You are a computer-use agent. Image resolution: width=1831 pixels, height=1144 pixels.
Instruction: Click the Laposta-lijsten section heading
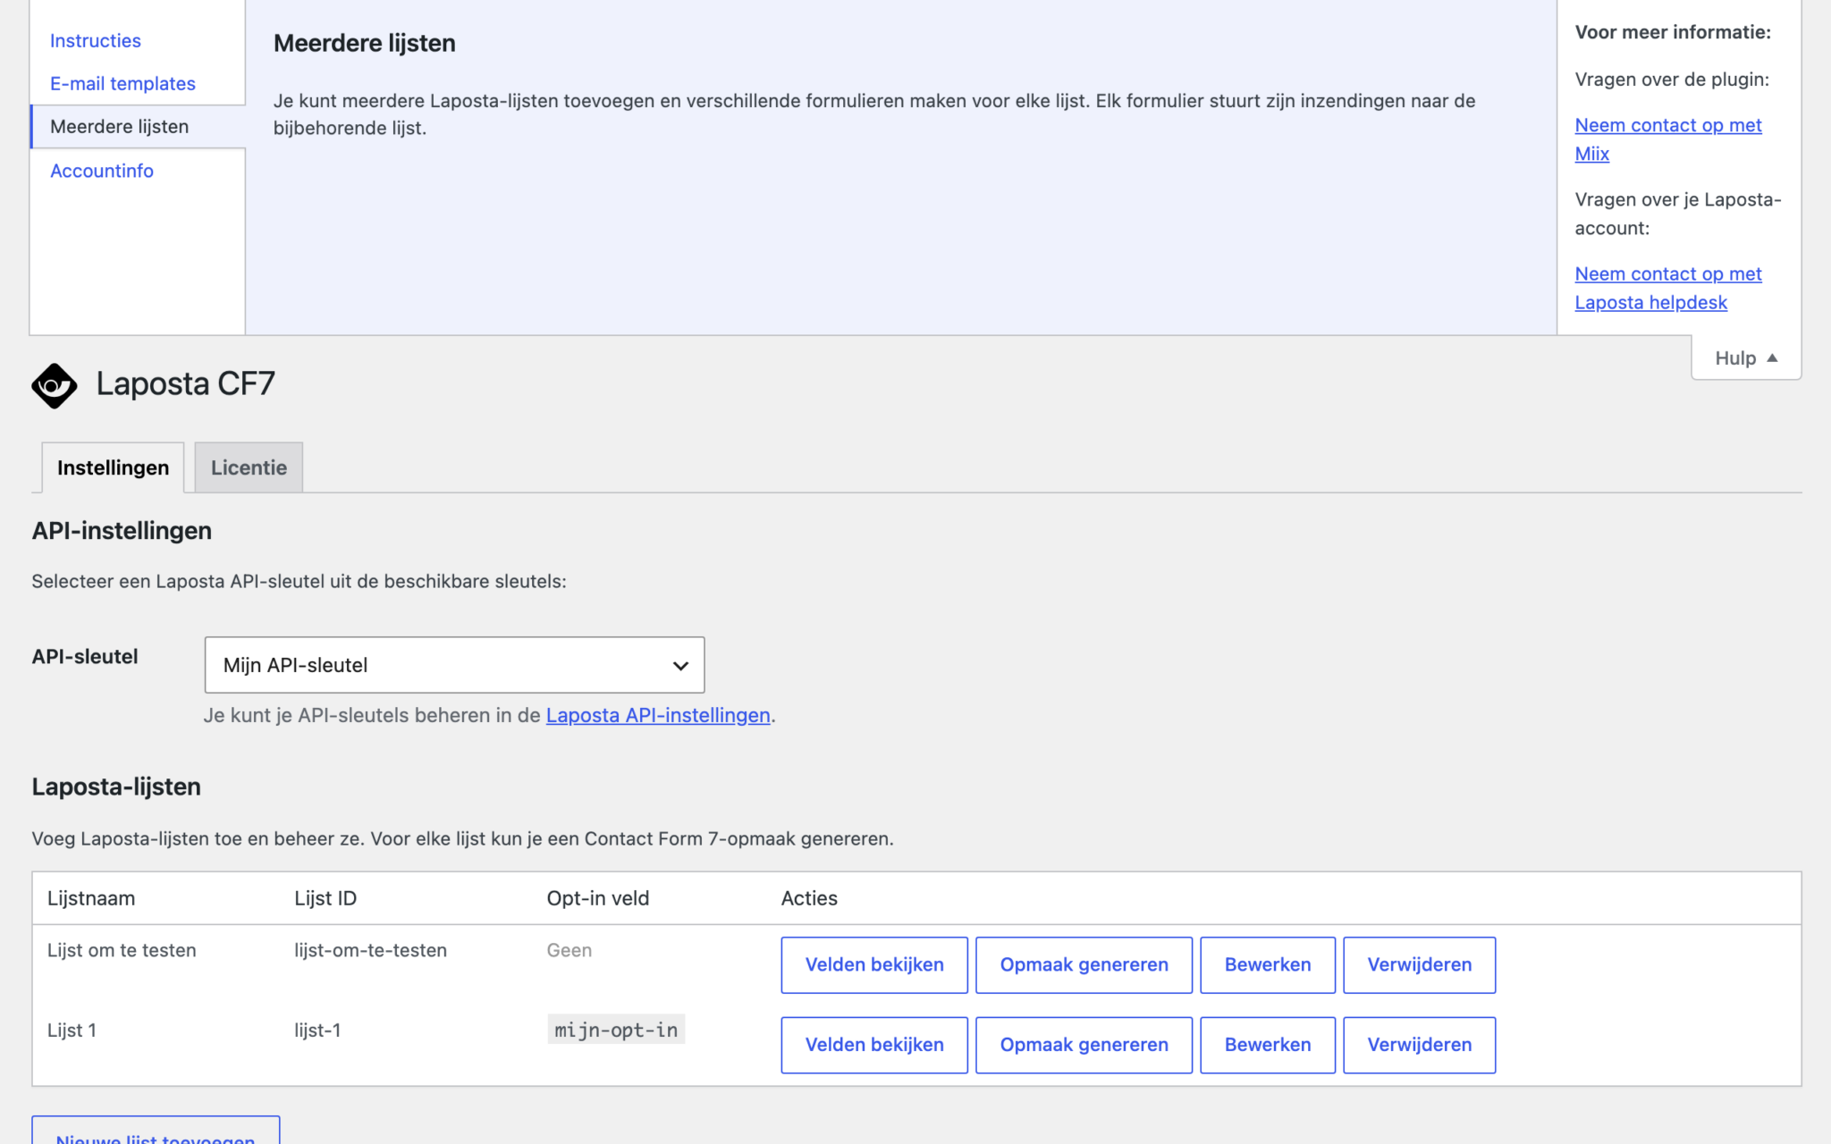[x=116, y=786]
